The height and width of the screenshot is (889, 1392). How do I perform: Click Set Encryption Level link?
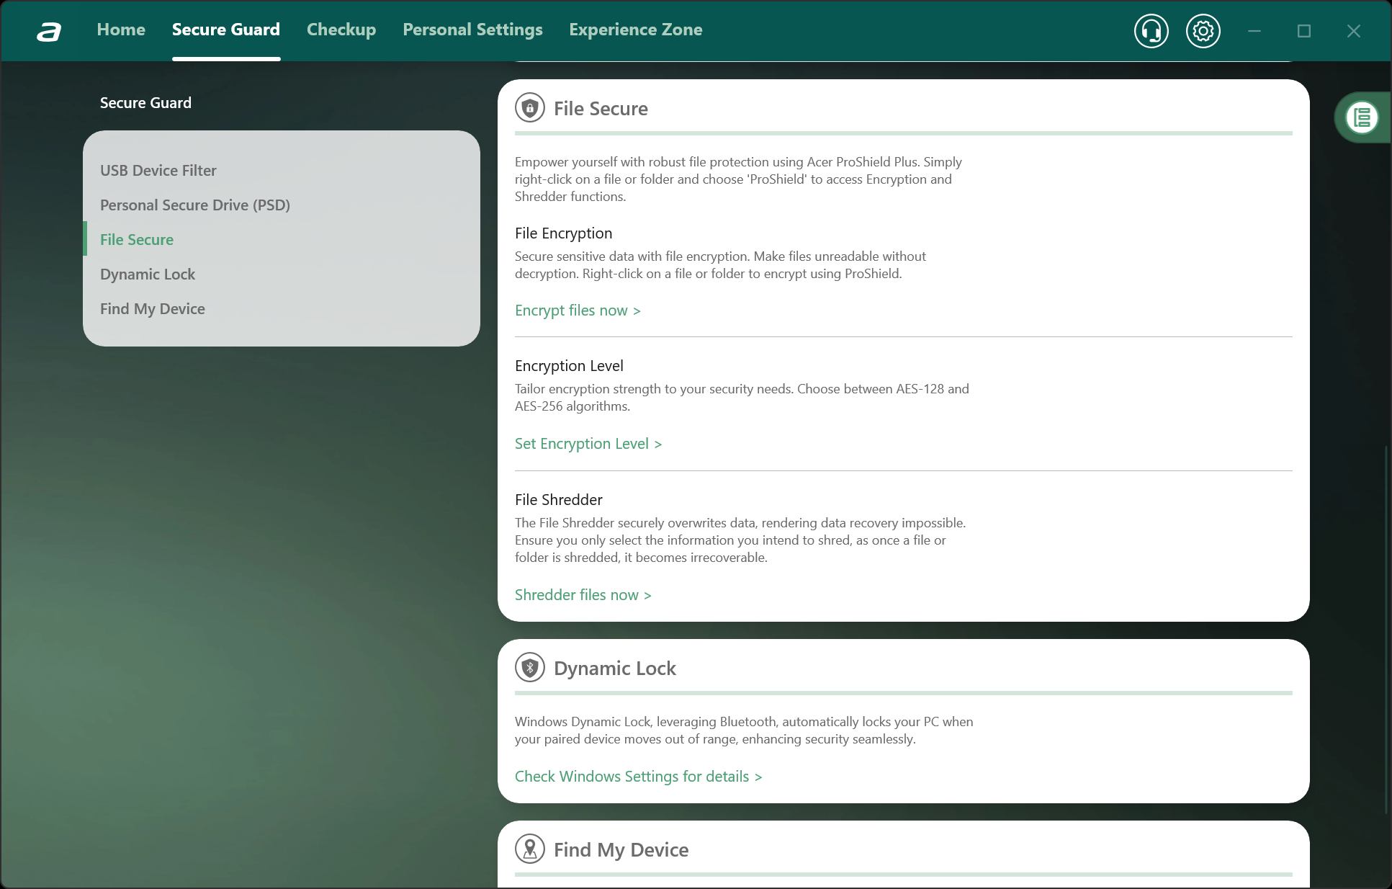[588, 444]
